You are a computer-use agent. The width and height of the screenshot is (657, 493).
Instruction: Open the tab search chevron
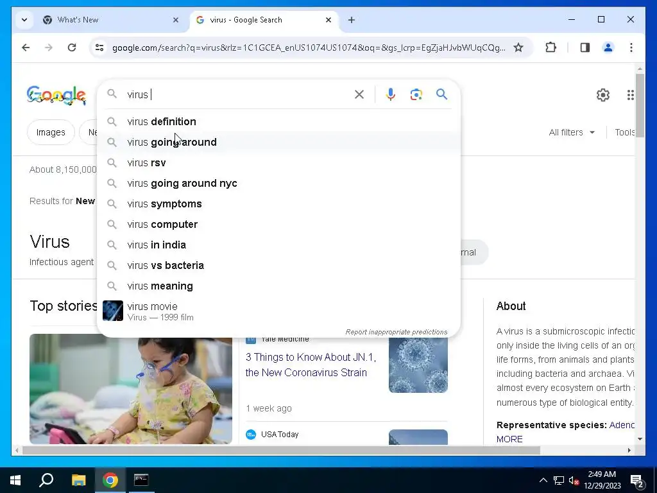coord(24,20)
